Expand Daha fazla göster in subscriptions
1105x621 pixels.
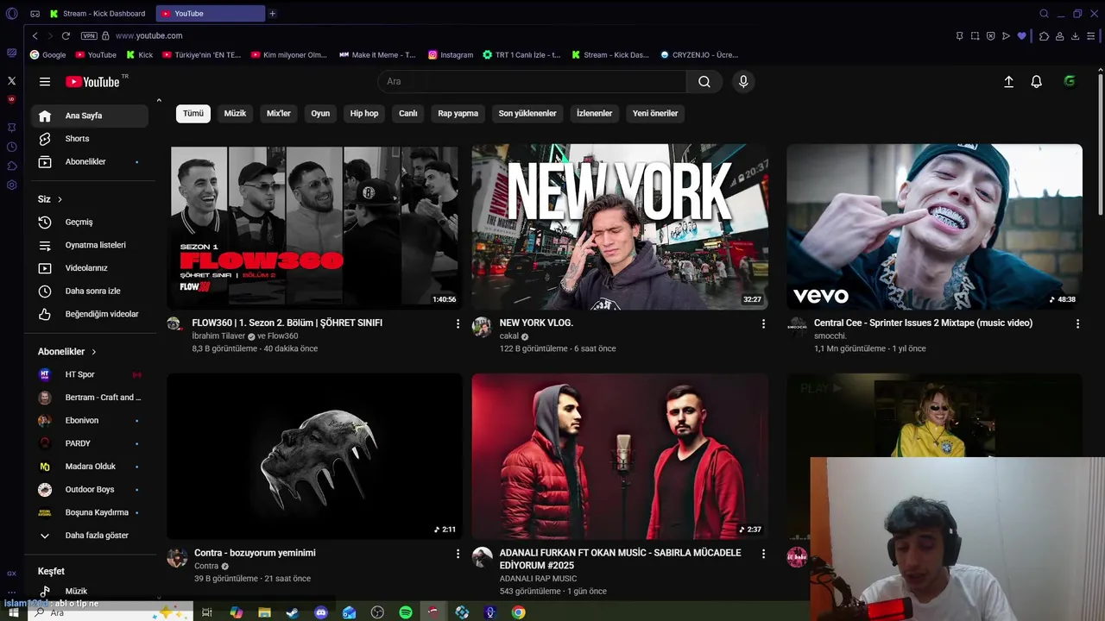click(91, 536)
